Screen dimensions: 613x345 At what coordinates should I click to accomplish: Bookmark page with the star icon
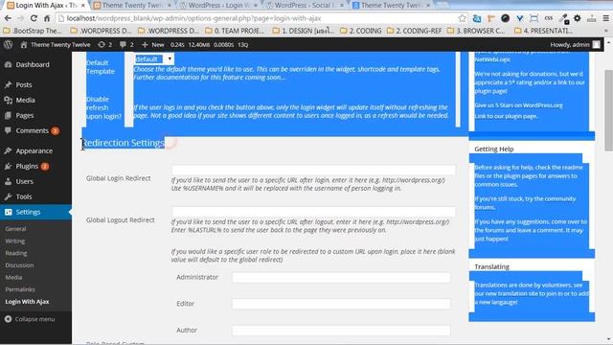462,18
